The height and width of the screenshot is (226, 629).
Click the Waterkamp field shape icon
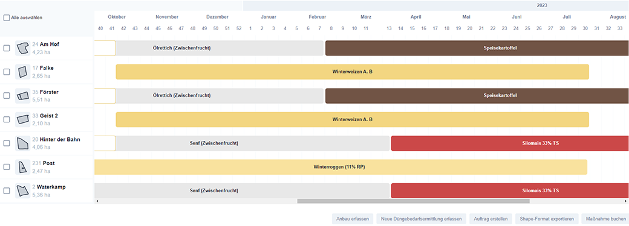coord(22,191)
